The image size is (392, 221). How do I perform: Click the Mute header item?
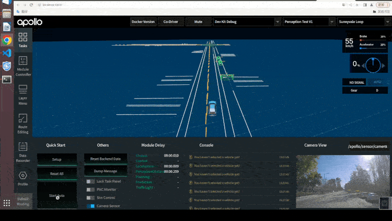(198, 22)
